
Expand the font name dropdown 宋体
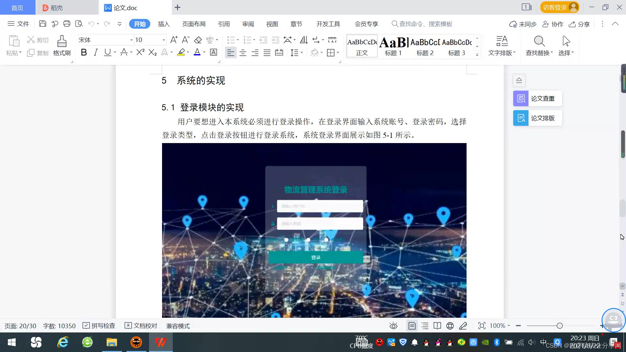(x=131, y=40)
